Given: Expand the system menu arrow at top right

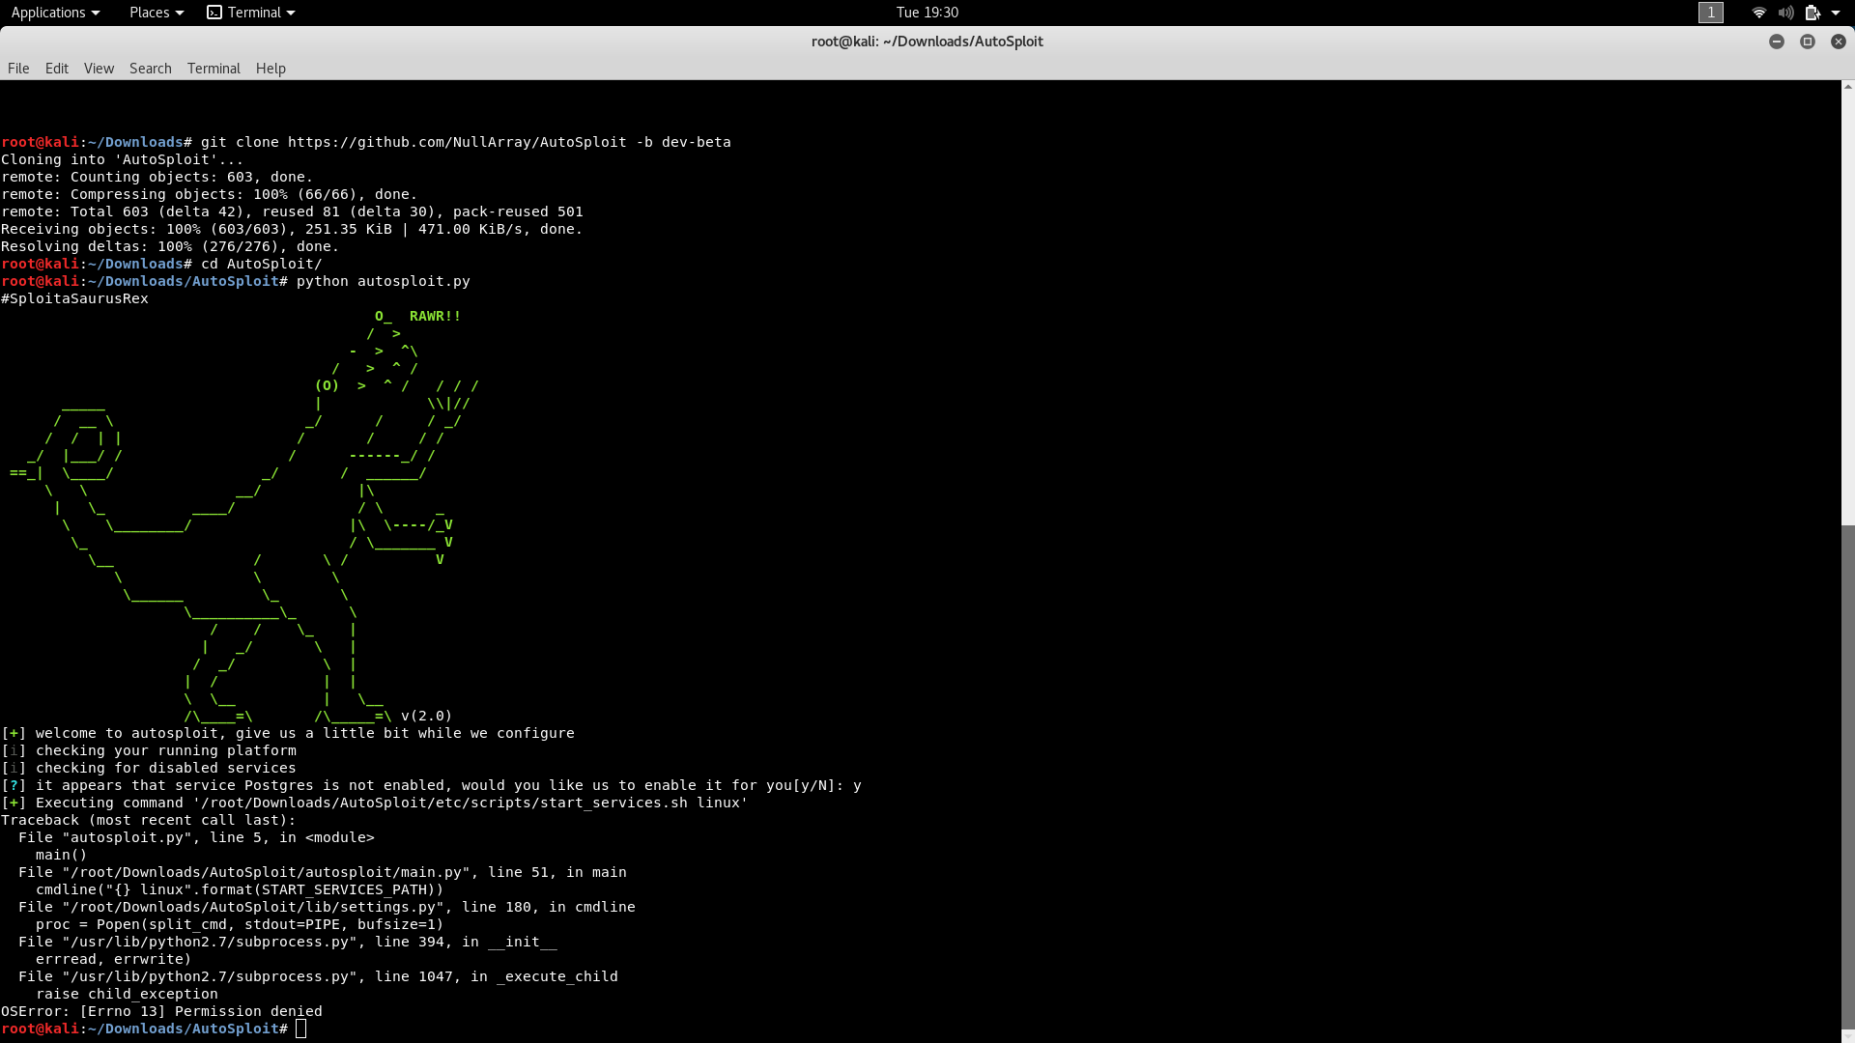Looking at the screenshot, I should coord(1836,13).
